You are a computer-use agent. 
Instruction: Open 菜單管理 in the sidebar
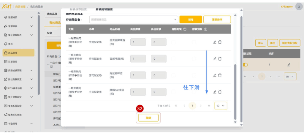click(x=19, y=62)
